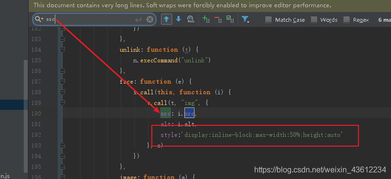Click line number 194 in the gutter
This screenshot has height=179, width=391.
pyautogui.click(x=36, y=156)
